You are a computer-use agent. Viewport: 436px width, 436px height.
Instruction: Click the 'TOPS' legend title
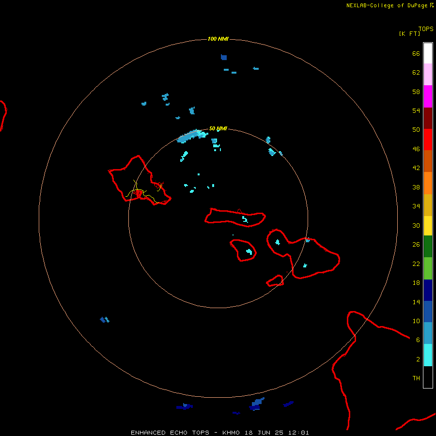click(x=426, y=29)
